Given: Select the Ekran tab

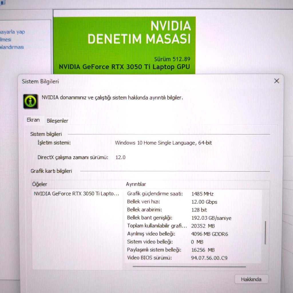Looking at the screenshot, I should [x=33, y=120].
